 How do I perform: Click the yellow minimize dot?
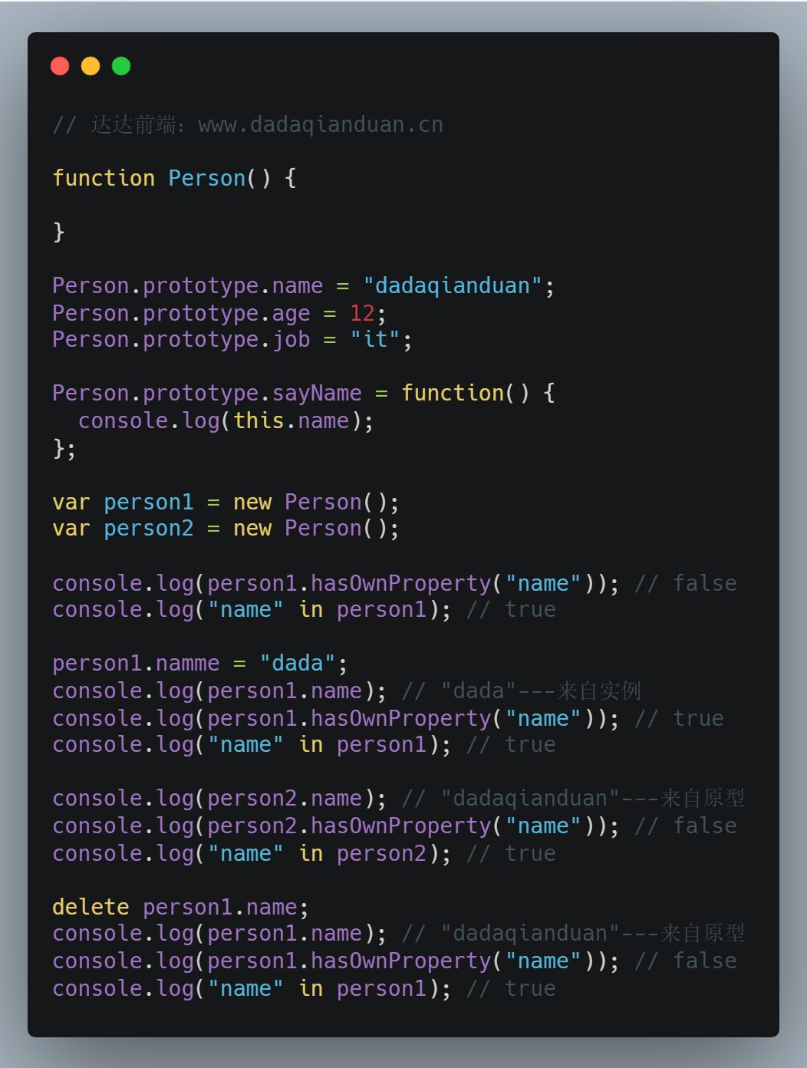tap(91, 66)
